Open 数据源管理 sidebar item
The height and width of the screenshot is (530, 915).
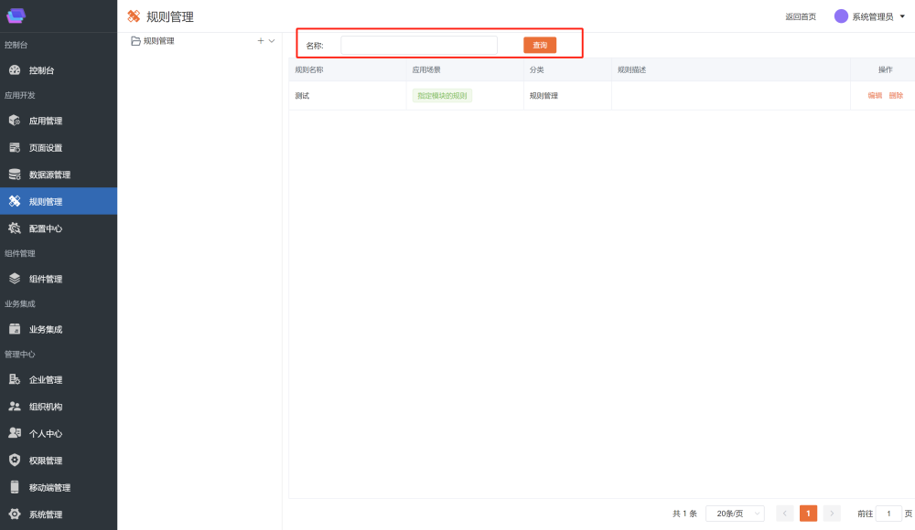point(48,175)
